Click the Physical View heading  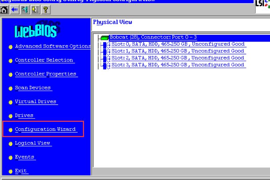[x=112, y=22]
